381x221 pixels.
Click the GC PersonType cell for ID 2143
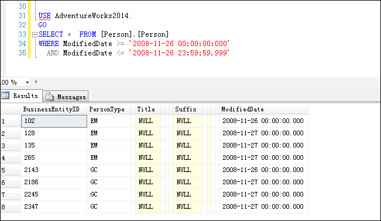click(109, 170)
